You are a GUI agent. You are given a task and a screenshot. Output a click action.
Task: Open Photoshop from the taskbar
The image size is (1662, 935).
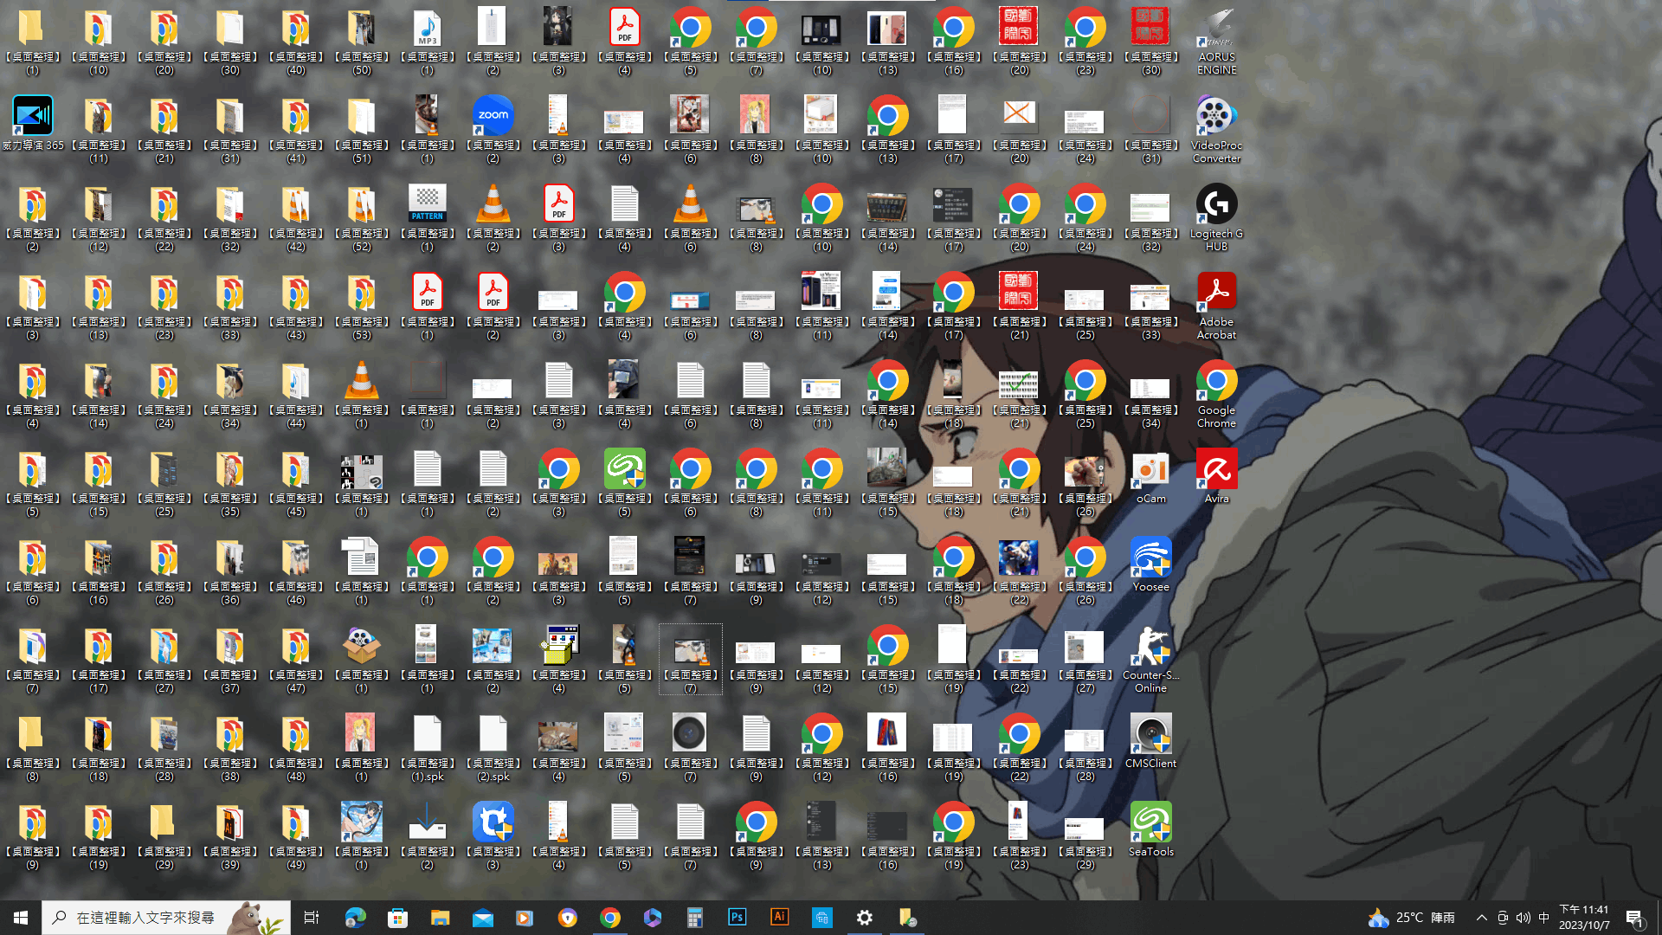tap(737, 918)
